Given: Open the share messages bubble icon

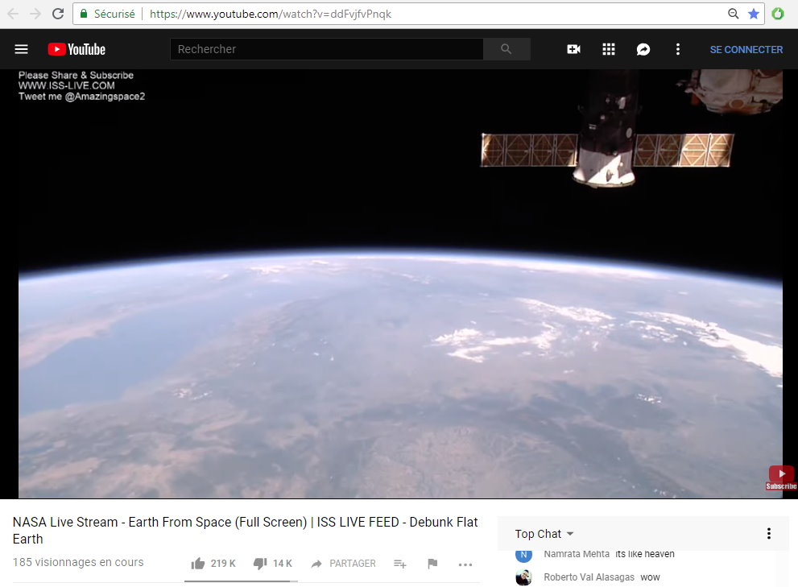Looking at the screenshot, I should tap(643, 49).
